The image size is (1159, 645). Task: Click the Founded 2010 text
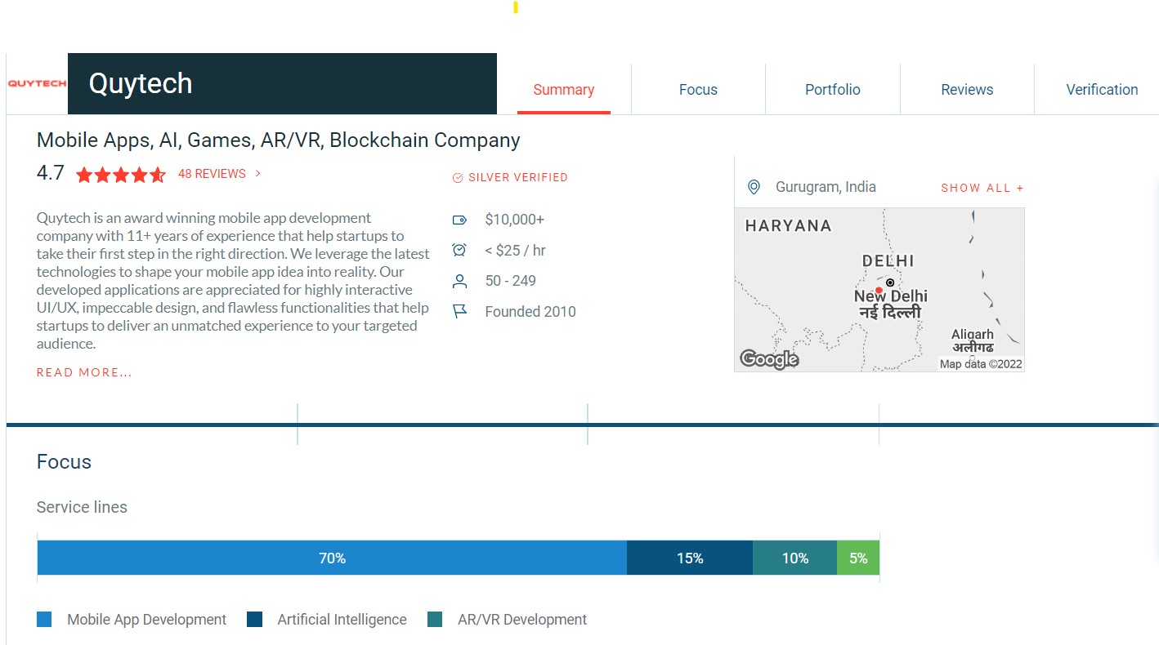click(x=530, y=312)
